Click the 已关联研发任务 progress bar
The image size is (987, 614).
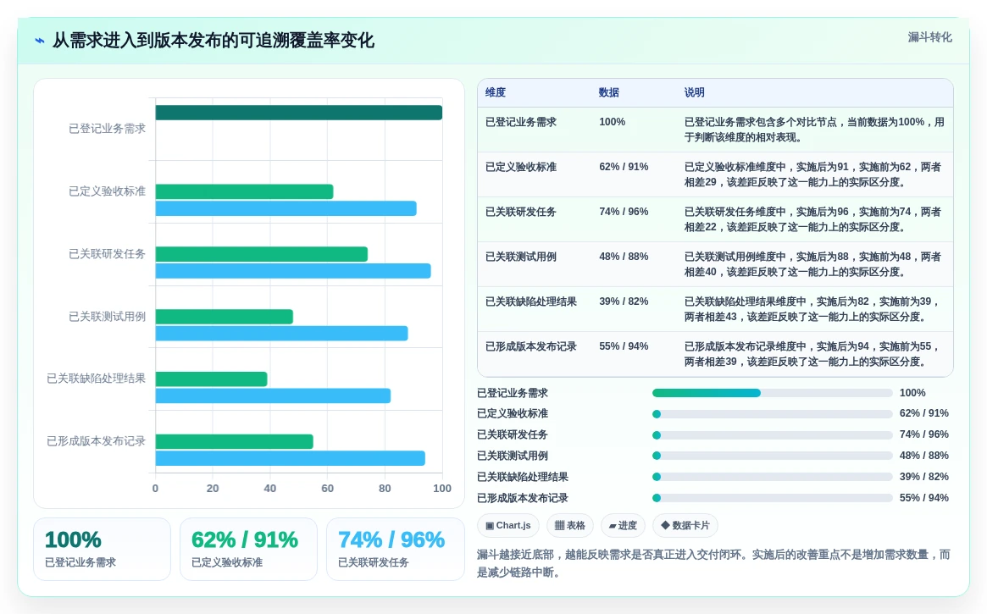point(773,435)
